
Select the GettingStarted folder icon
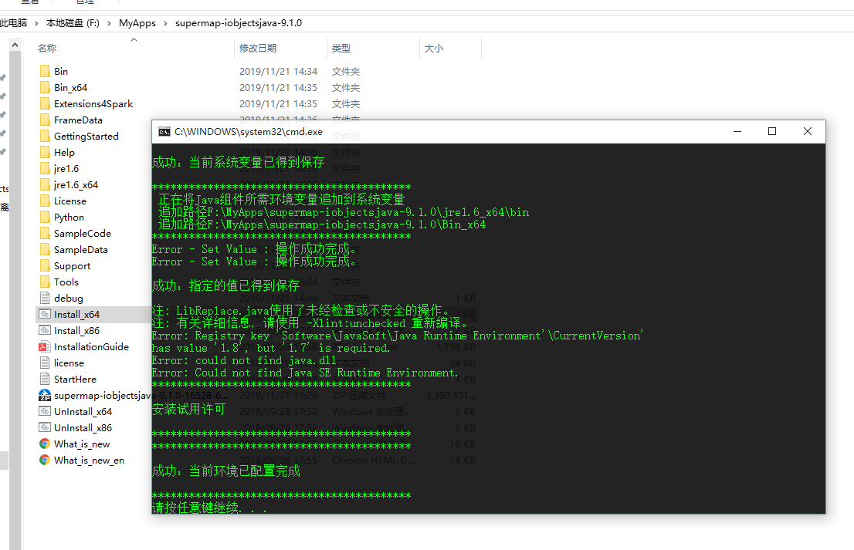click(x=45, y=136)
